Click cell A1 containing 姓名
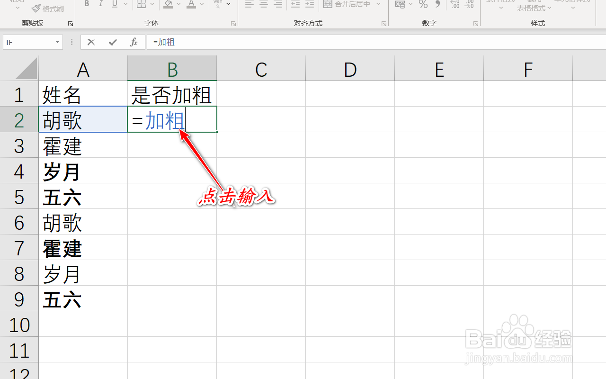The width and height of the screenshot is (606, 379). (x=83, y=94)
